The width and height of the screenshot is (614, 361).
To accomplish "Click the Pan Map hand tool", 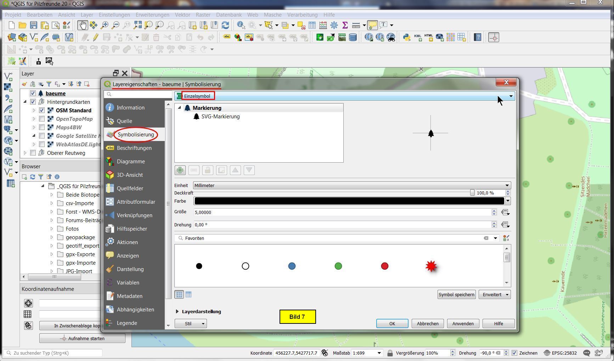I will [x=83, y=25].
